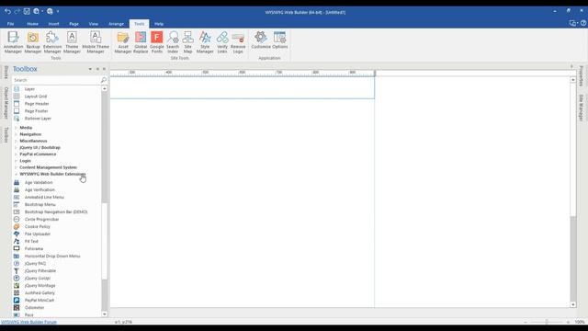Click the Global Replace tool
The image size is (588, 331).
[141, 42]
